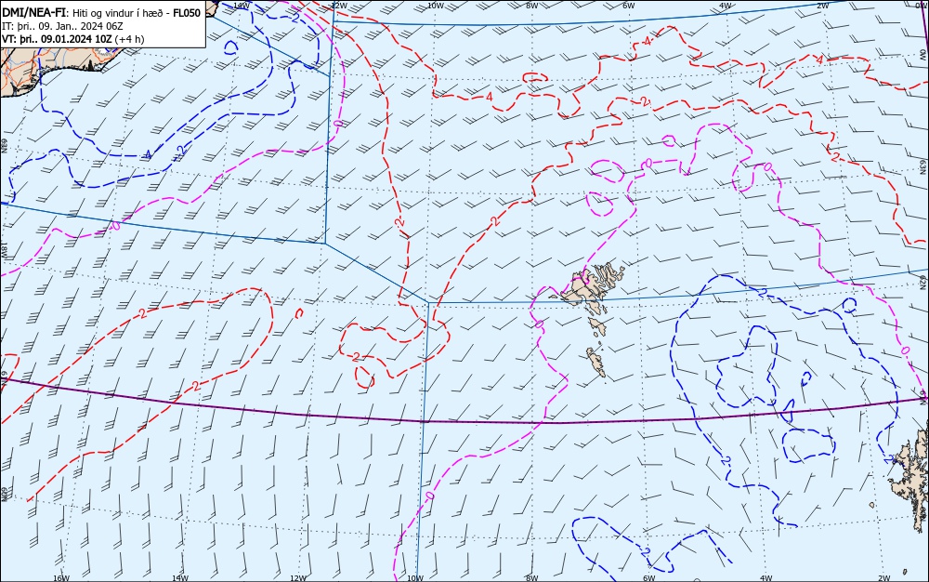Image resolution: width=929 pixels, height=582 pixels.
Task: Select the issue time line "IT: þri.. 09. Jan.. 2024 06Z"
Action: [x=63, y=26]
